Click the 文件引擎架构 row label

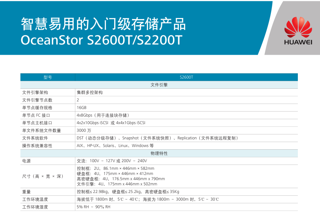(35, 93)
